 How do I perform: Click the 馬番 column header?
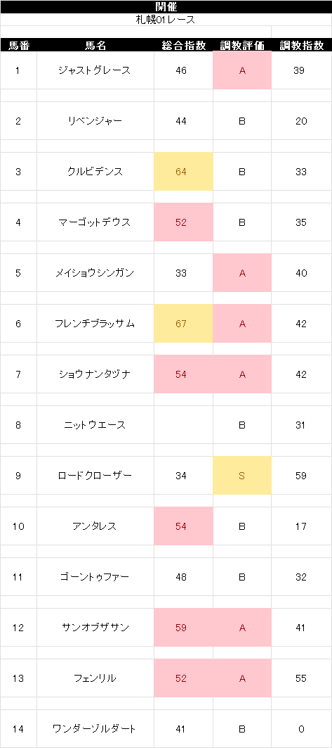click(x=18, y=46)
